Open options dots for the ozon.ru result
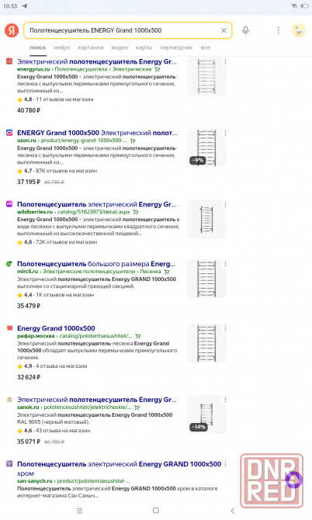Image resolution: width=312 pixels, height=520 pixels. pos(225,133)
